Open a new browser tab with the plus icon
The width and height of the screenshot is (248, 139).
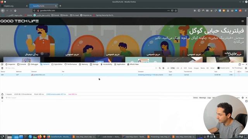[x=60, y=6]
